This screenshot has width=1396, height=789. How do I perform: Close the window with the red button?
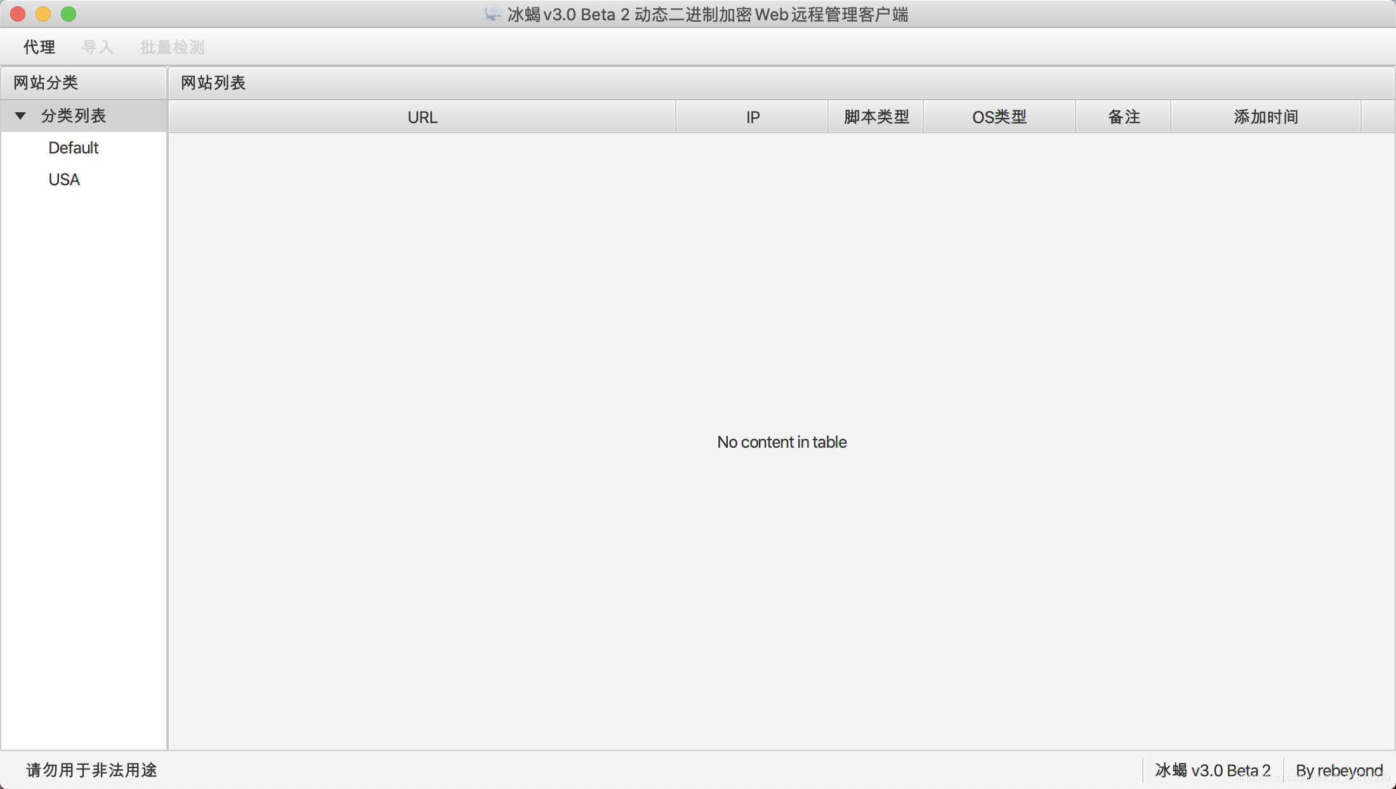coord(18,14)
